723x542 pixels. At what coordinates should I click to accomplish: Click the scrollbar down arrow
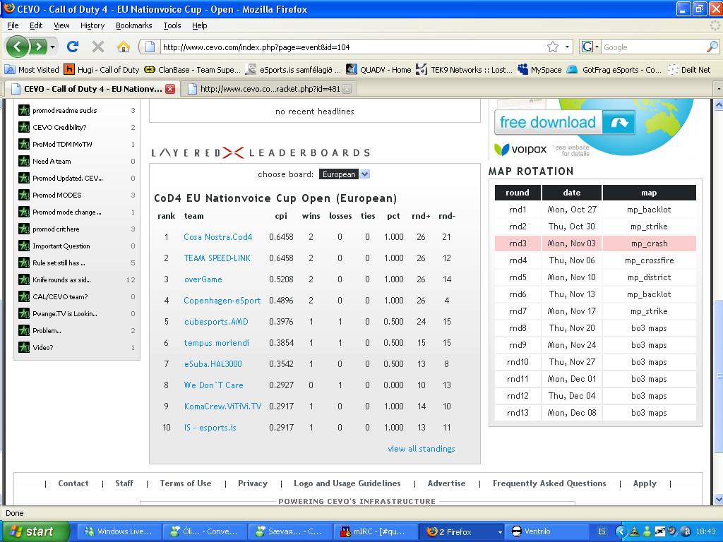[x=718, y=499]
